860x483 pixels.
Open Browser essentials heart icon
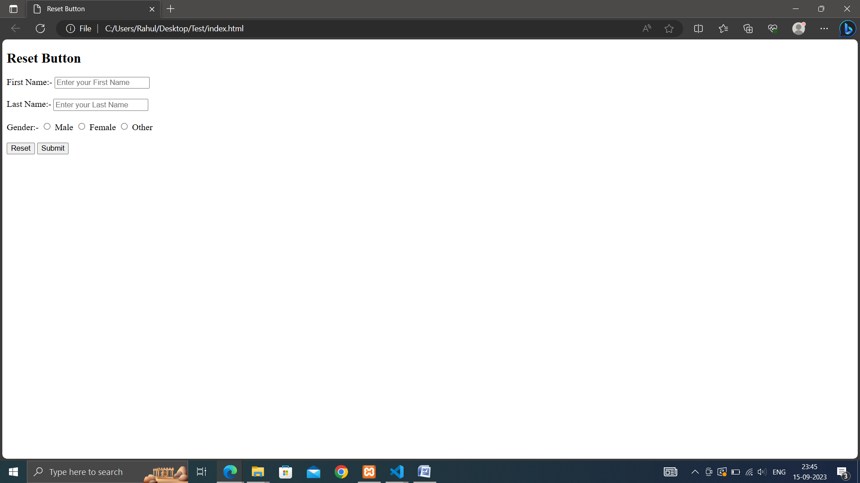(773, 29)
